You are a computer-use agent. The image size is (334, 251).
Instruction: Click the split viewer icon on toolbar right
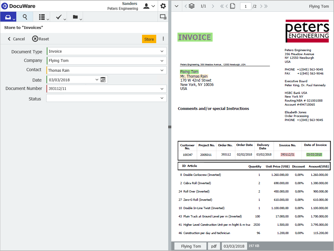163,17
